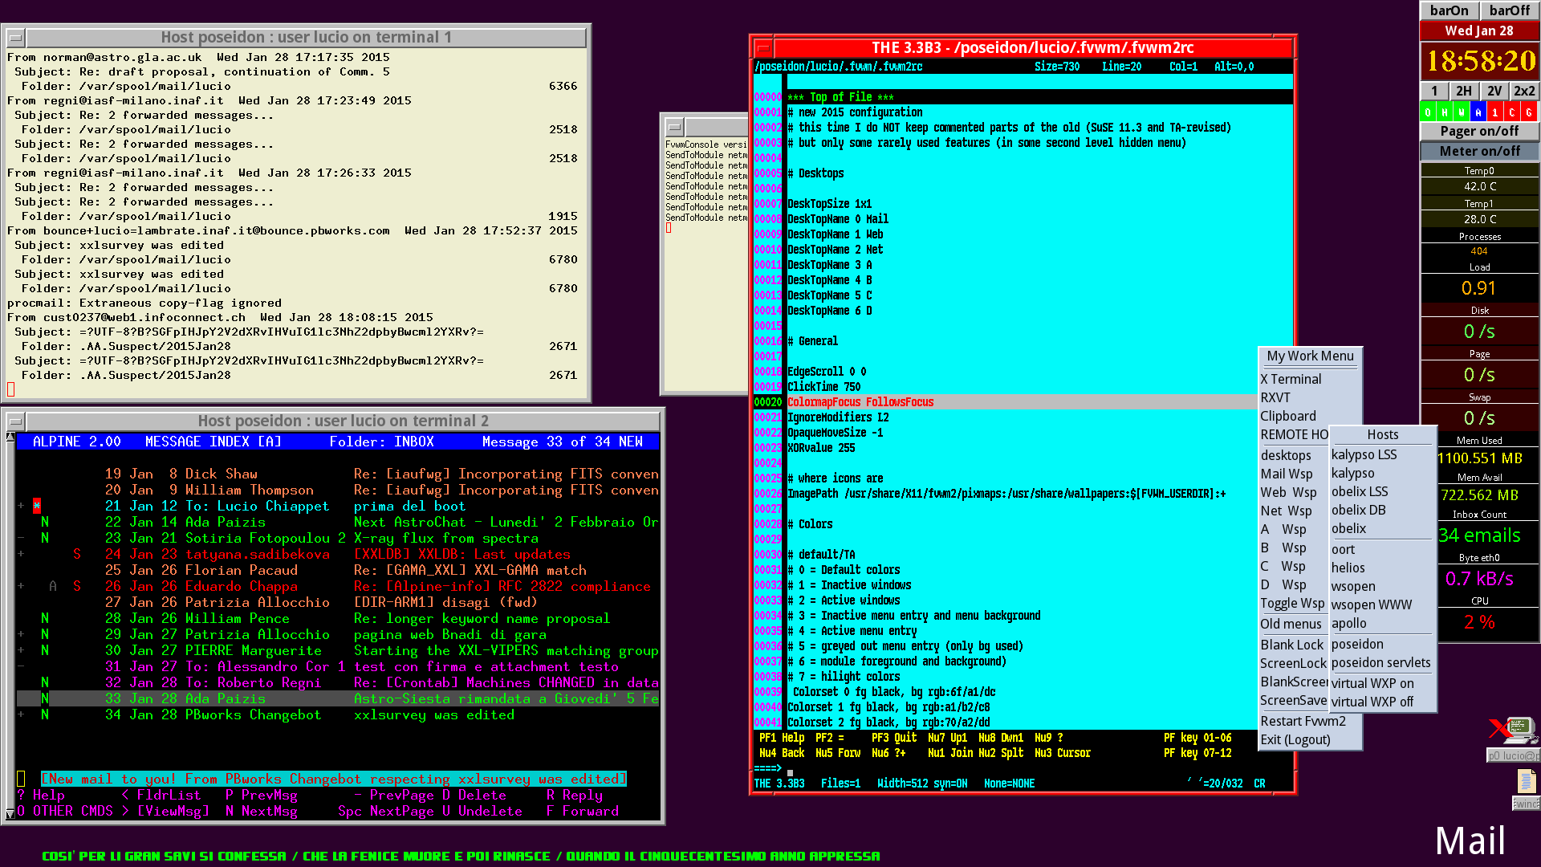Screen dimensions: 1541x867
Task: Click the iconified xterm computer icon
Action: point(1513,731)
